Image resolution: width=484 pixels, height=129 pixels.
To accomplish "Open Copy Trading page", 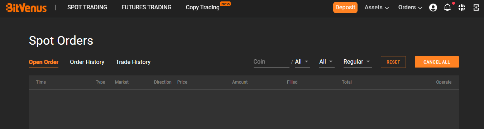I will 203,8.
